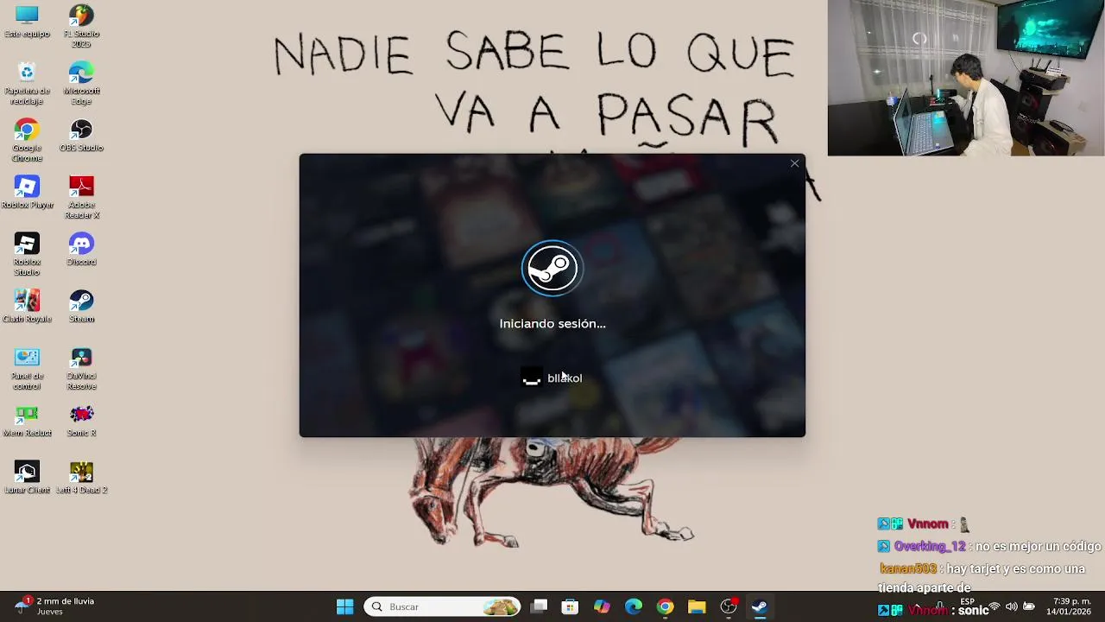Open OBS Studio taskbar icon

click(729, 606)
